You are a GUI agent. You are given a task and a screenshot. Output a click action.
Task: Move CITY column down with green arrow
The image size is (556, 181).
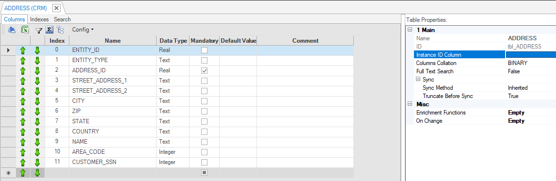[x=37, y=101]
